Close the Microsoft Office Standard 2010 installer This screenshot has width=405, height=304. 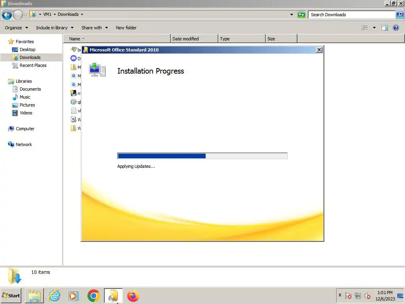(x=319, y=49)
